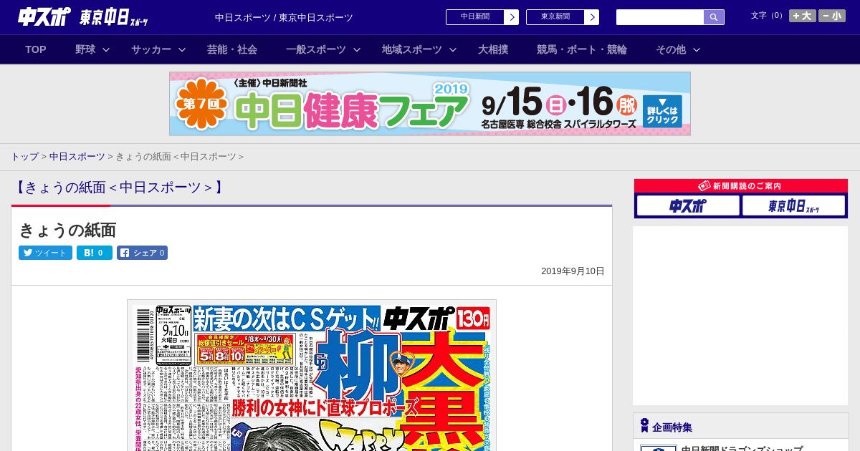The width and height of the screenshot is (860, 451).
Task: Open the 大相撲 menu item
Action: tap(493, 49)
